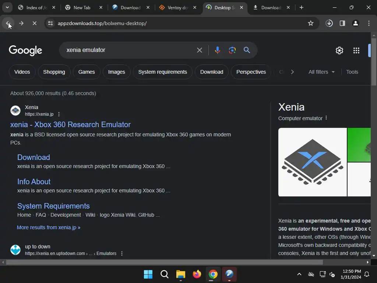The width and height of the screenshot is (377, 283).
Task: Open the Download sitelink
Action: 34,157
